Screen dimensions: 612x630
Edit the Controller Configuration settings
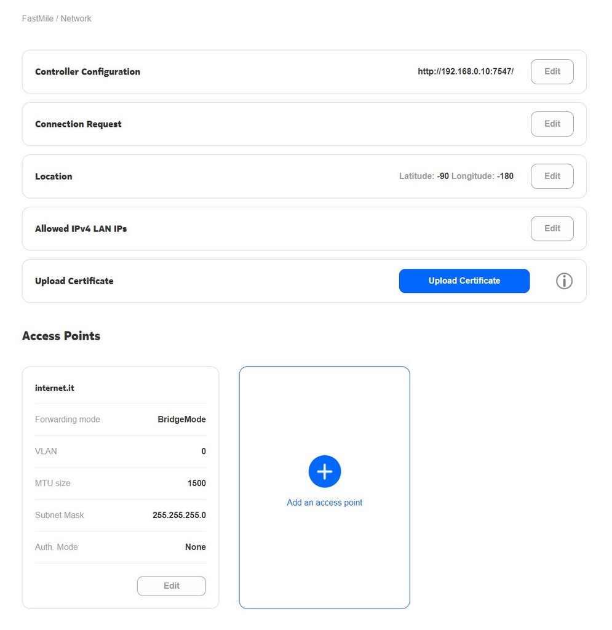point(552,71)
